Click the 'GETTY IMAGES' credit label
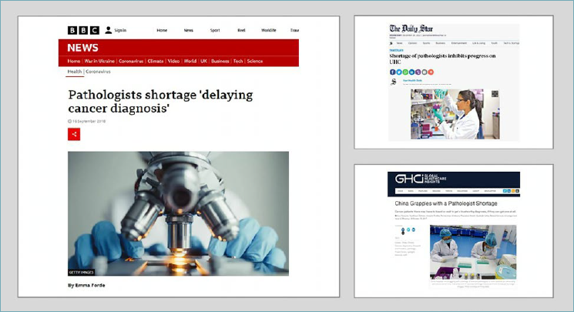This screenshot has height=312, width=574. 81,273
